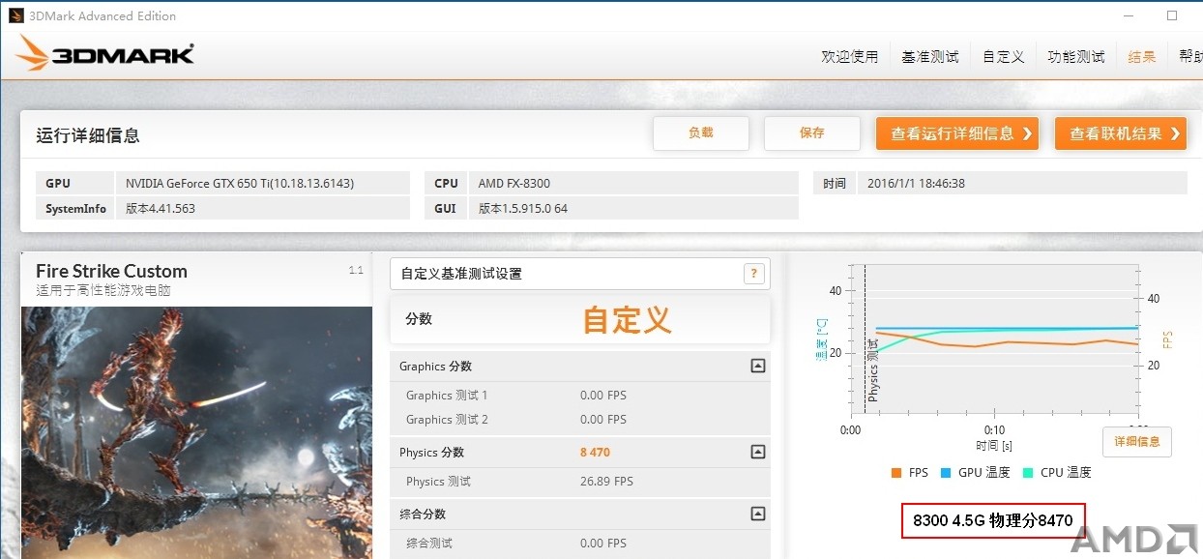
Task: Click the Physics score value 8 470
Action: tap(596, 453)
